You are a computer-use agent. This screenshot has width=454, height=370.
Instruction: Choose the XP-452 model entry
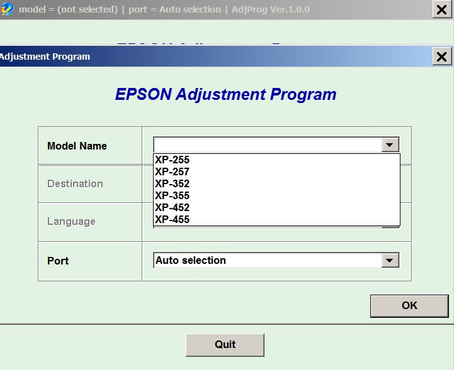pos(173,207)
